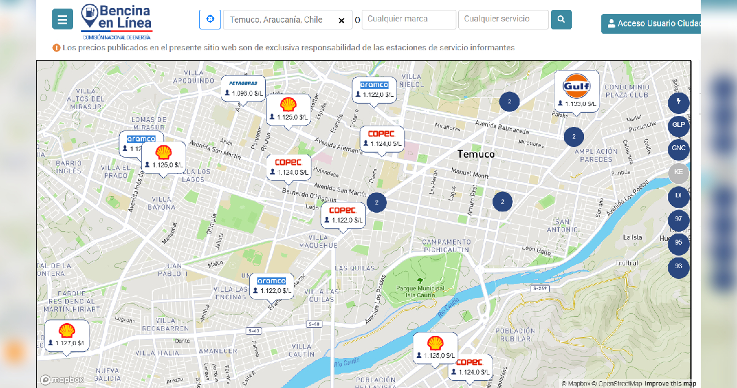Viewport: 737px width, 388px height.
Task: Click the geolocation crosshair icon
Action: point(210,20)
